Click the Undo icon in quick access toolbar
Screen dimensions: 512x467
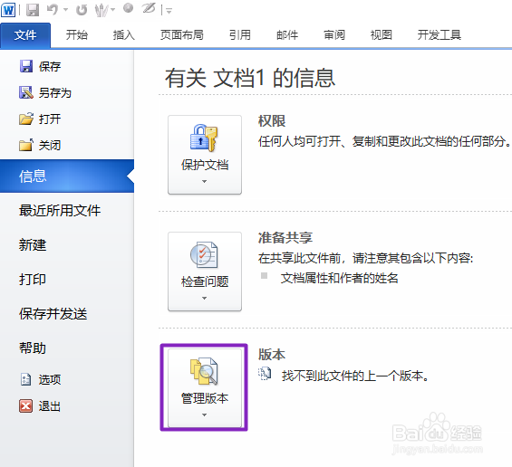click(53, 9)
